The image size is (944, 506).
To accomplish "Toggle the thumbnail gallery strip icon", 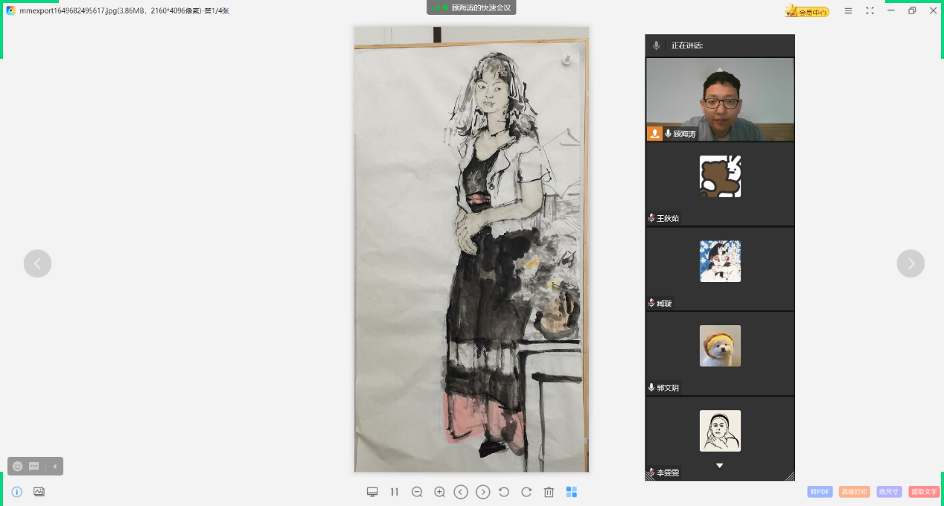I will (39, 492).
